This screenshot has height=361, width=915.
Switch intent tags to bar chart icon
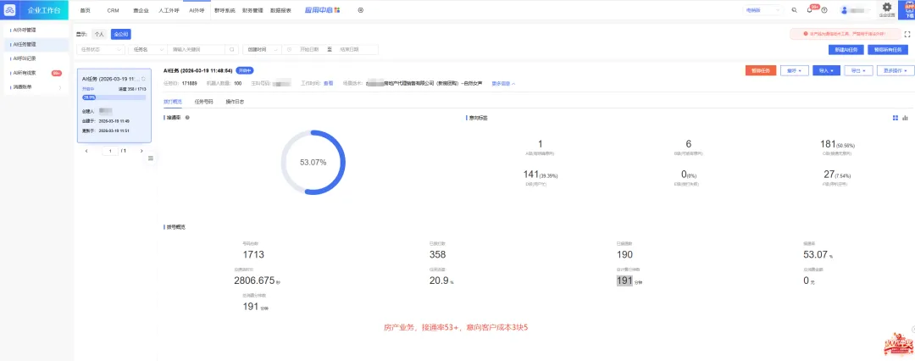[x=906, y=118]
